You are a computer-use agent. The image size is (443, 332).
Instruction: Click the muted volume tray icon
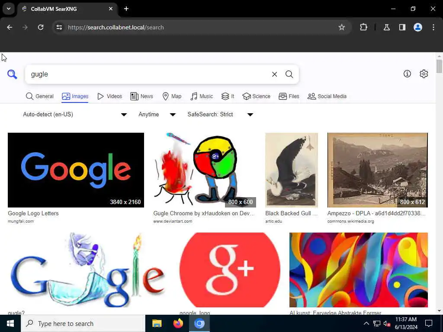coord(387,323)
